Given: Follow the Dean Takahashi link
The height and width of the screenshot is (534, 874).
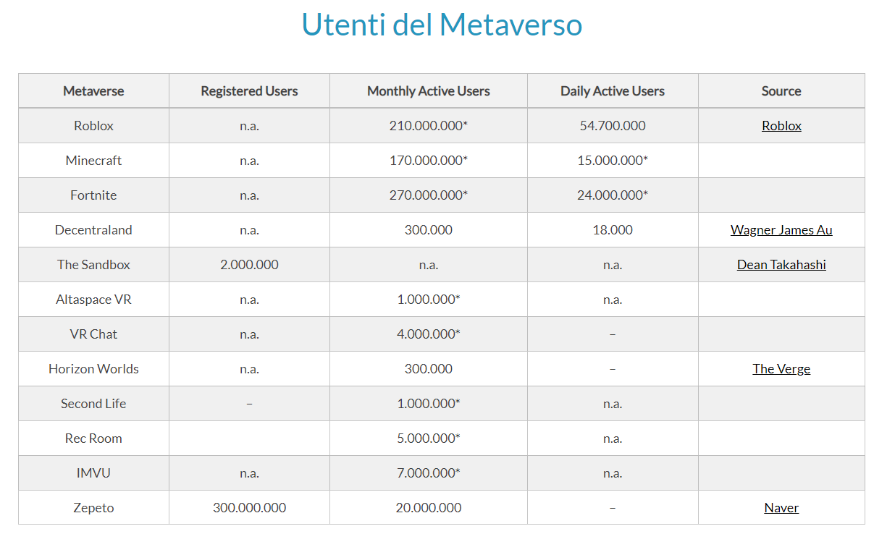Looking at the screenshot, I should click(x=781, y=265).
